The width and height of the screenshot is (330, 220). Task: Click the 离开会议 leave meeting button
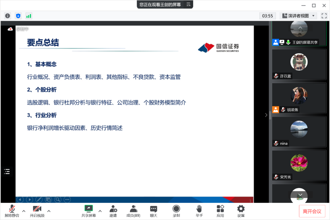point(312,211)
